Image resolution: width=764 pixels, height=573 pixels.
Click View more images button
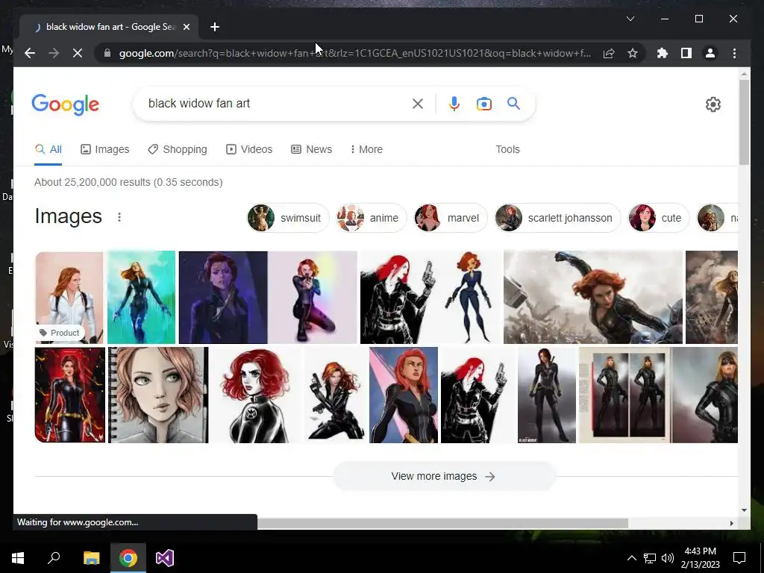[444, 476]
